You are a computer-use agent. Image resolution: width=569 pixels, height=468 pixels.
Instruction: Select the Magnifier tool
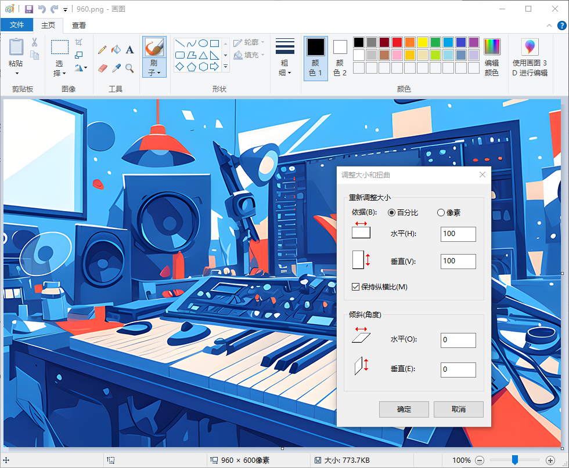[130, 68]
